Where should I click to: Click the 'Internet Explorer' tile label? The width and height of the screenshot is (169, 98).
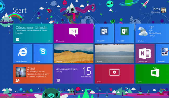(21, 61)
